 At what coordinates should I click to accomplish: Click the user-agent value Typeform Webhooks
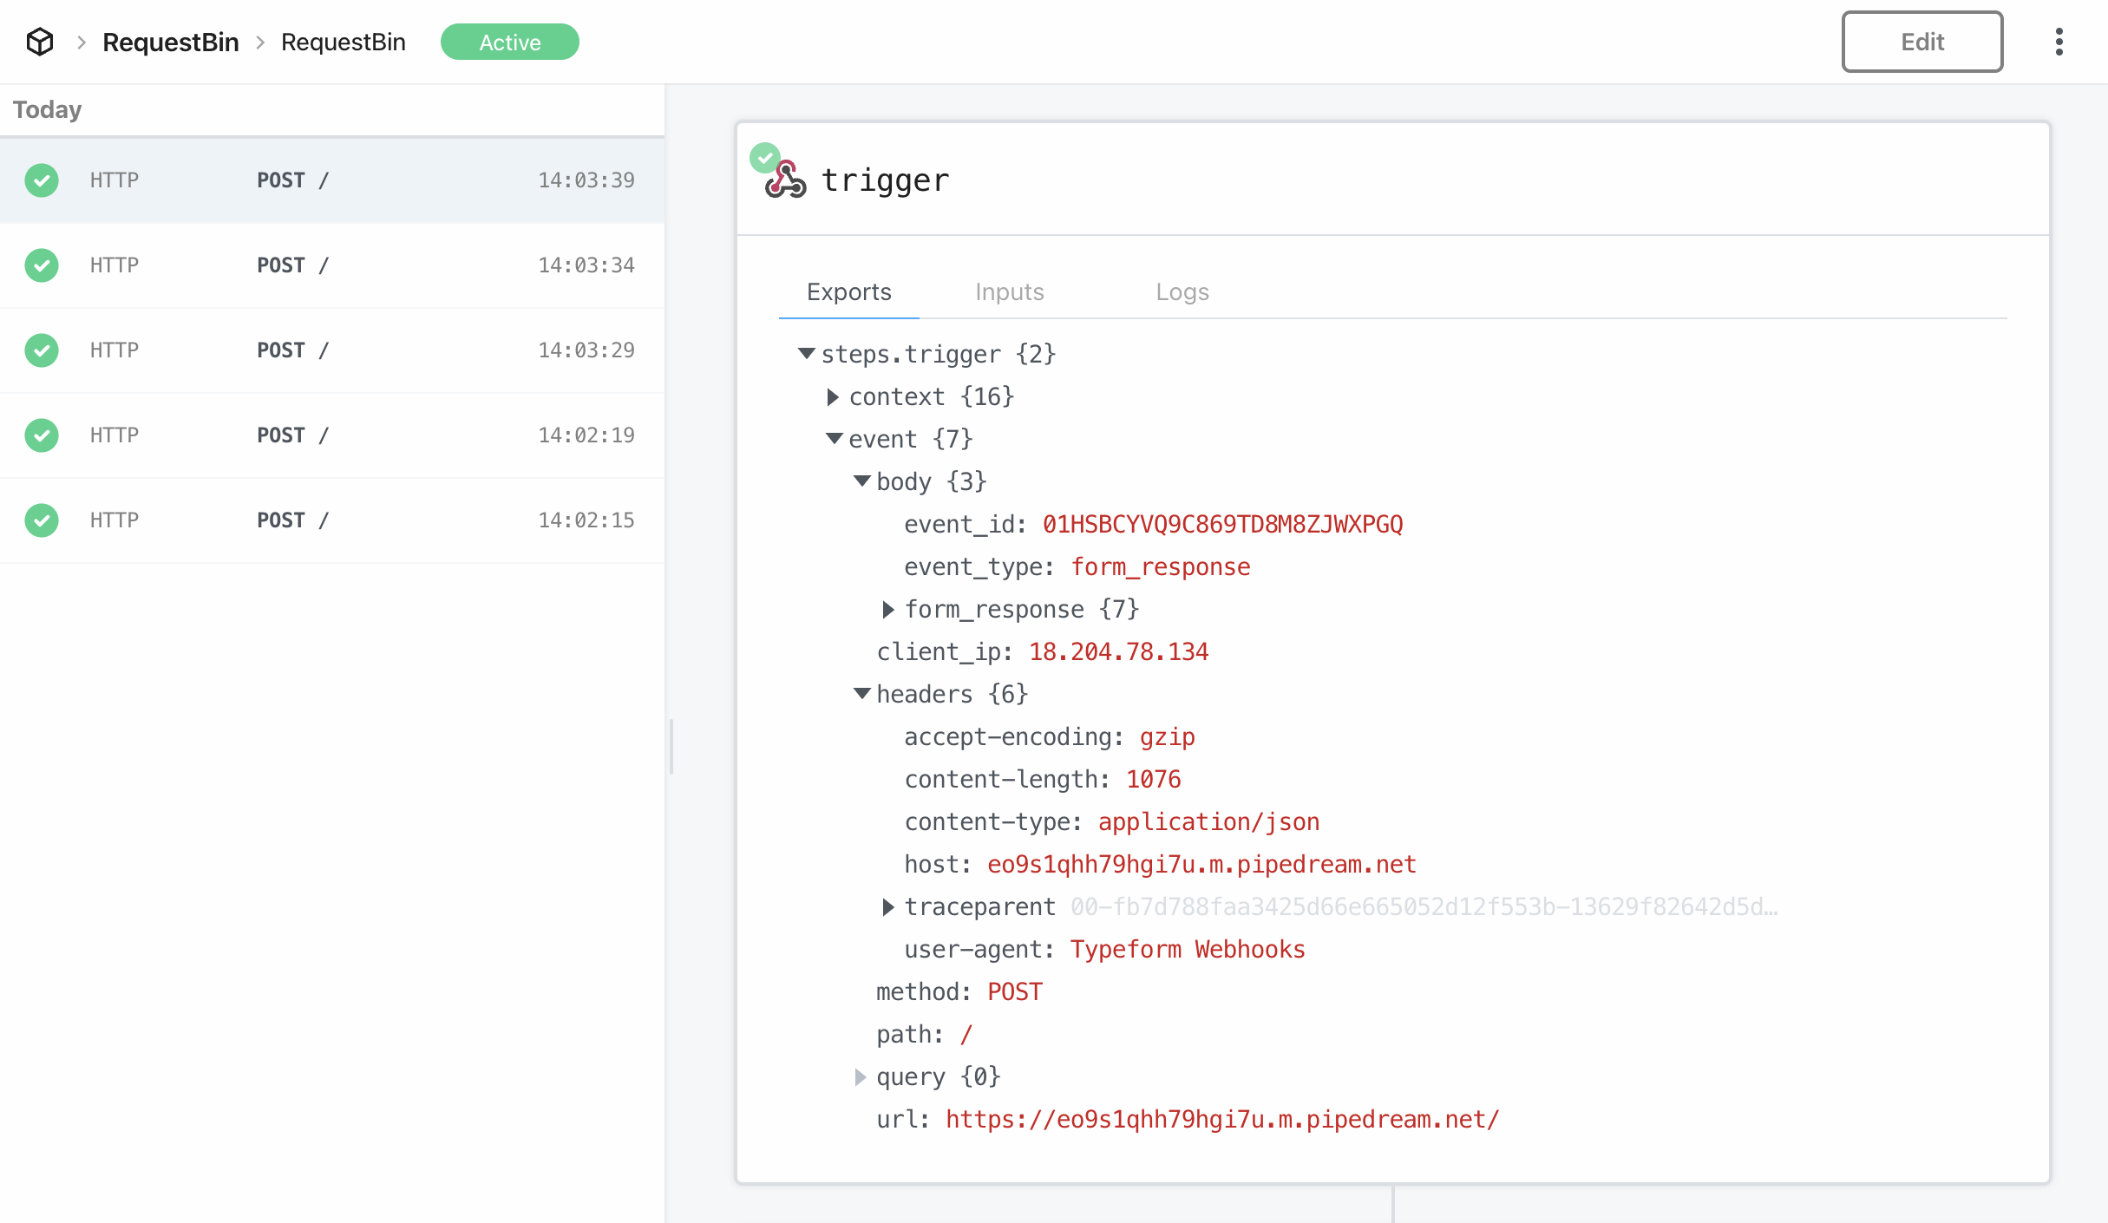tap(1188, 950)
